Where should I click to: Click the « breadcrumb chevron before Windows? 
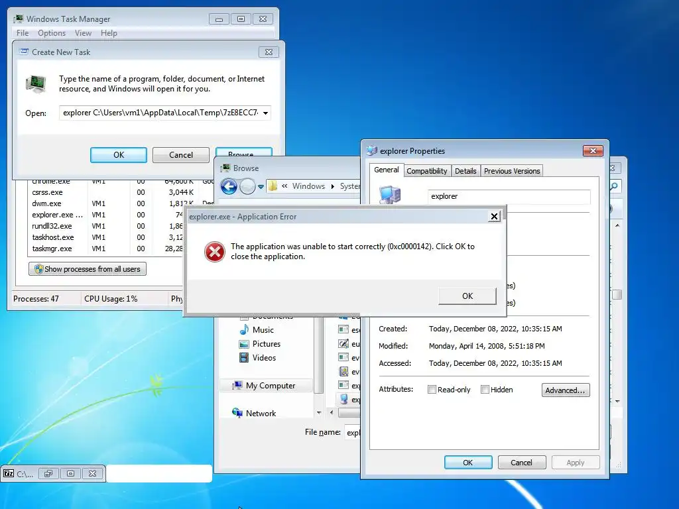[x=284, y=186]
